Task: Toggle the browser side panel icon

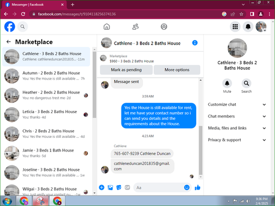Action: (x=252, y=14)
